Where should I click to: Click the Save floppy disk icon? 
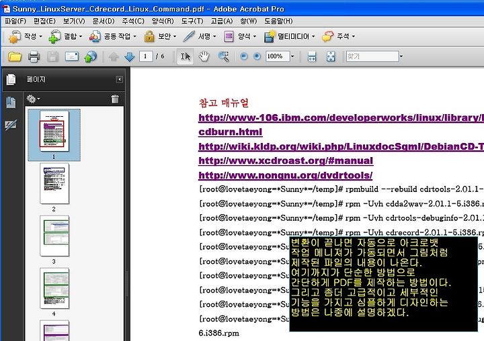53,56
